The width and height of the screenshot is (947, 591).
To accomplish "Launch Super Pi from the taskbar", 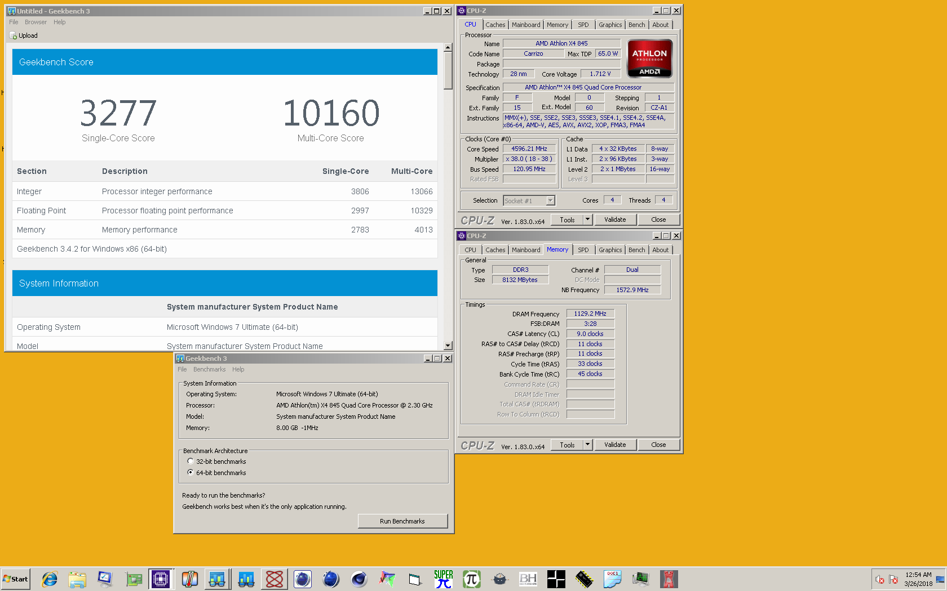I will click(x=444, y=579).
